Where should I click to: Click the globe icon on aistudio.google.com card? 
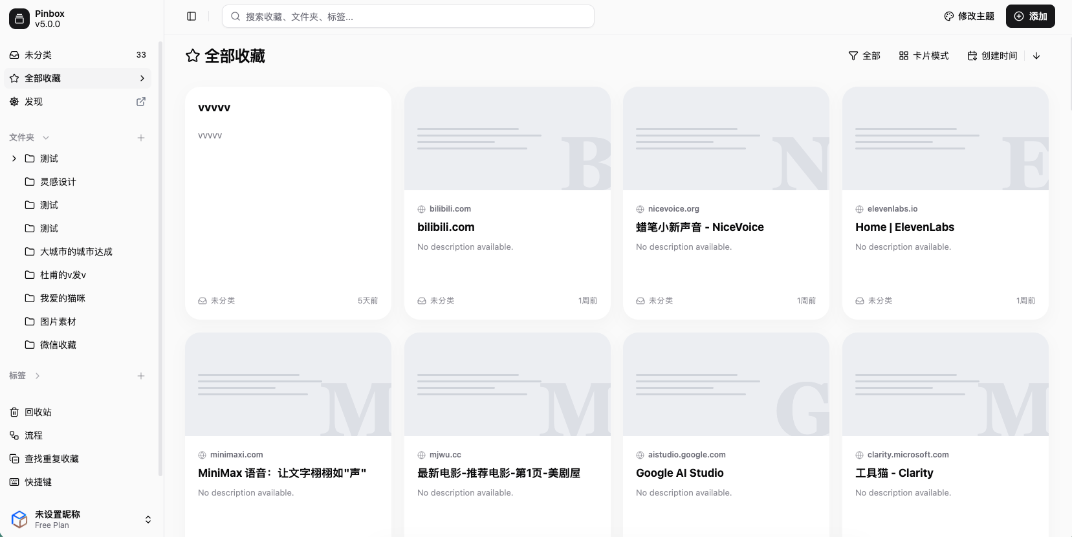[640, 455]
